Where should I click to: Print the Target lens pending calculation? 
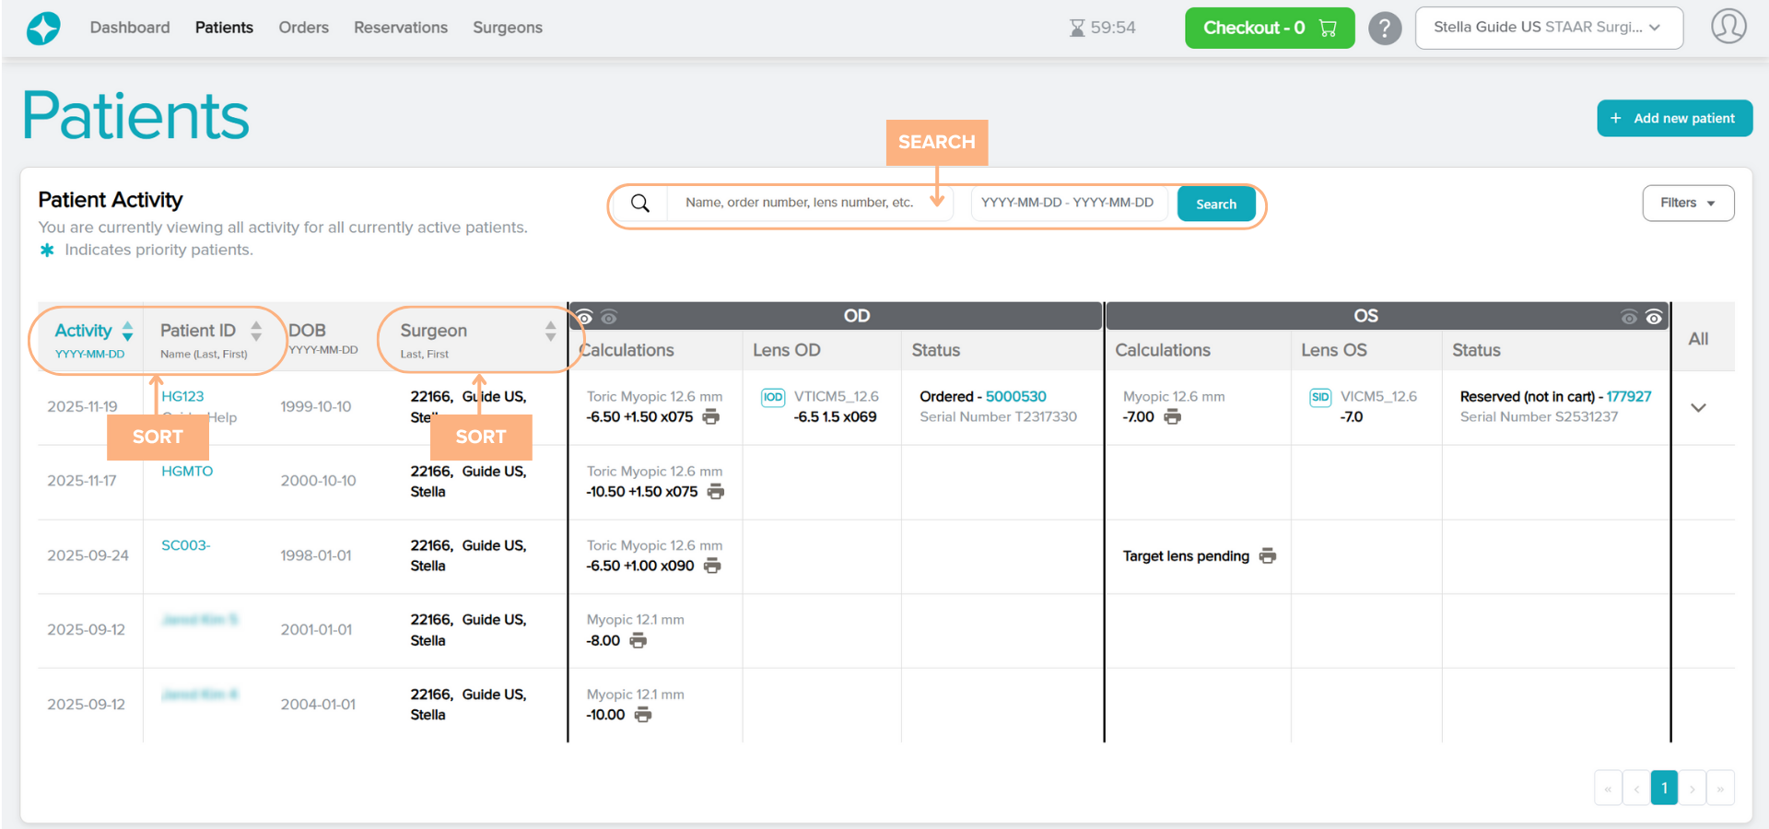[x=1268, y=556]
